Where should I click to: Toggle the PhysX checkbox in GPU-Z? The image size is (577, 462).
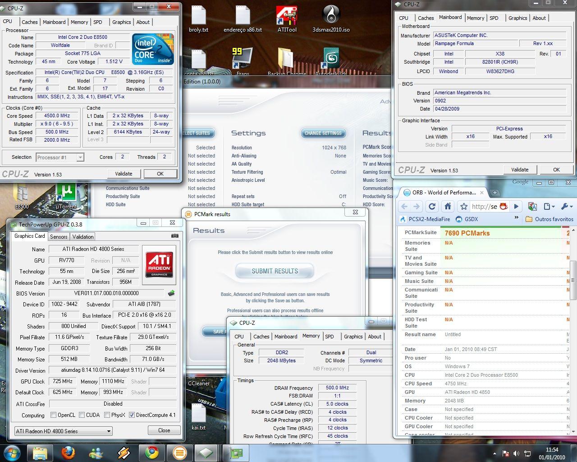pos(107,415)
